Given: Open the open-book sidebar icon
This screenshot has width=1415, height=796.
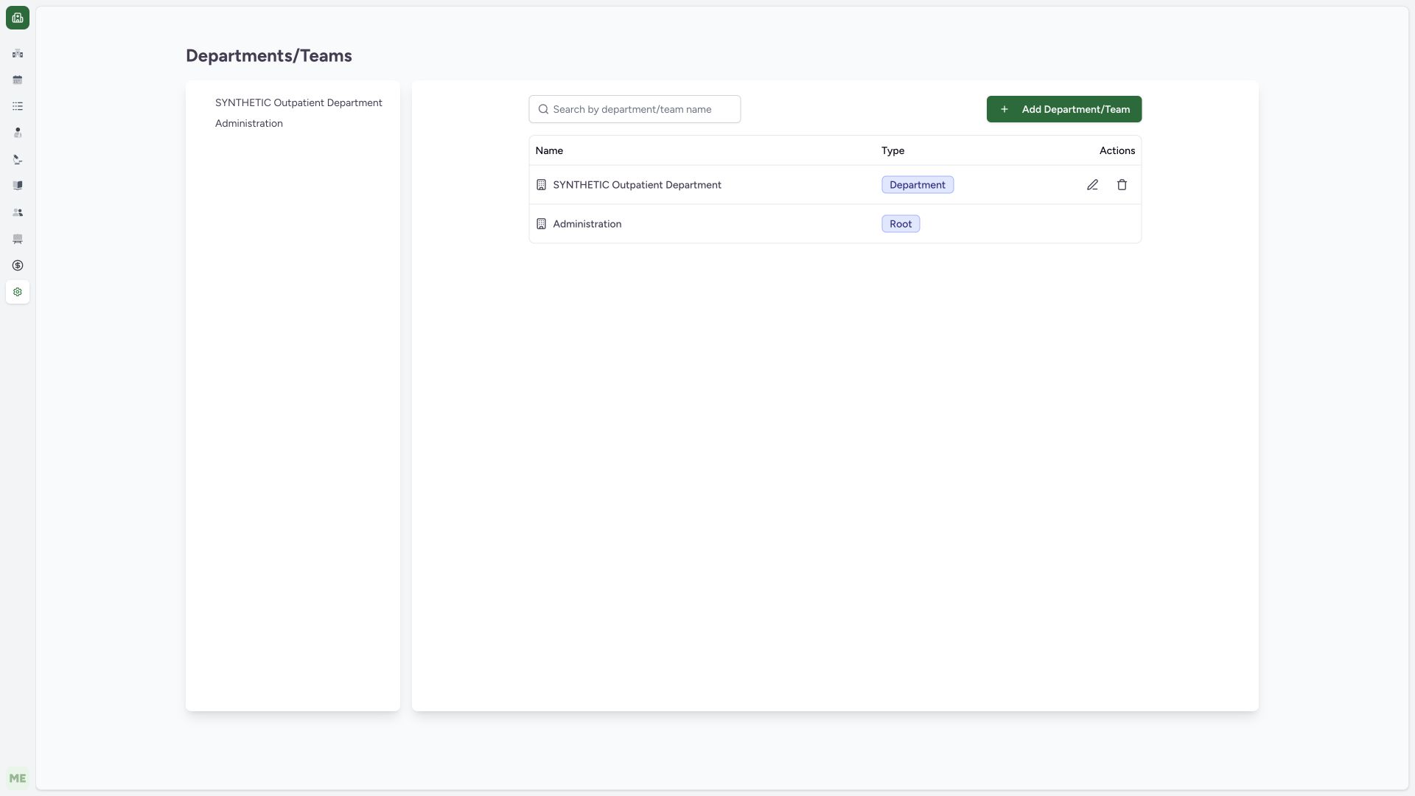Looking at the screenshot, I should point(18,186).
